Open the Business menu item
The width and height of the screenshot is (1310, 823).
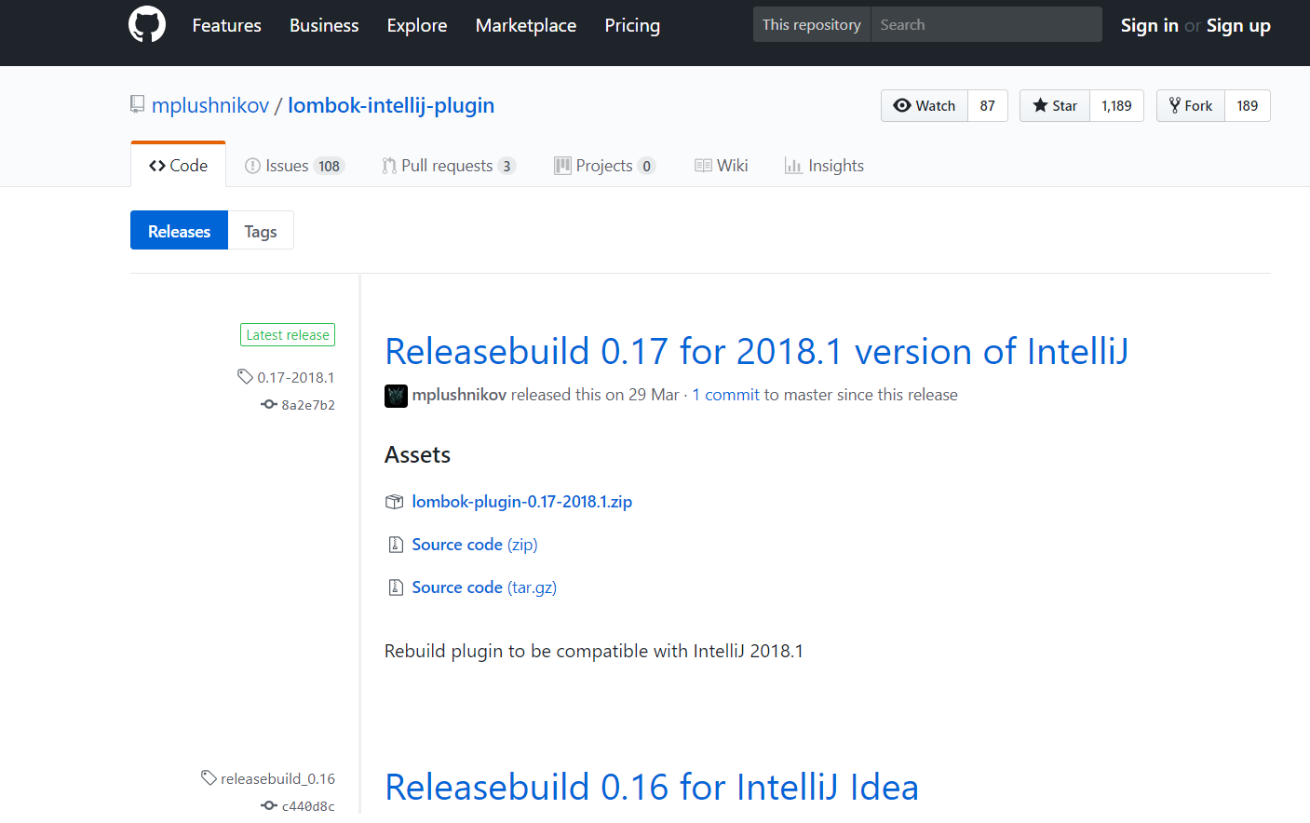click(324, 25)
